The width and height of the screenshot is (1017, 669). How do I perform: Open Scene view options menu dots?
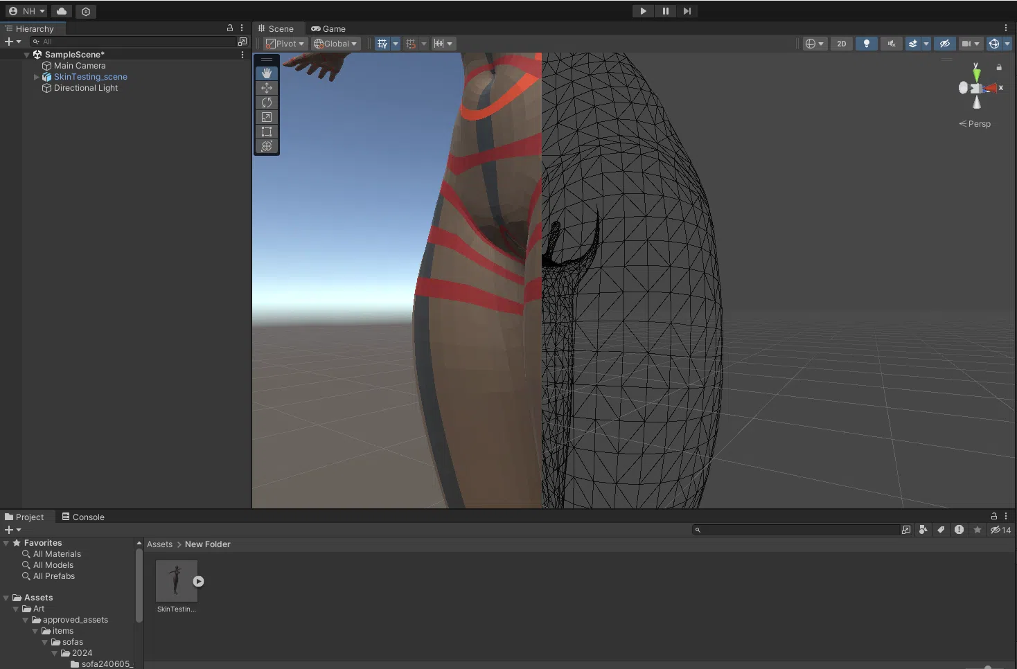[x=1006, y=28]
